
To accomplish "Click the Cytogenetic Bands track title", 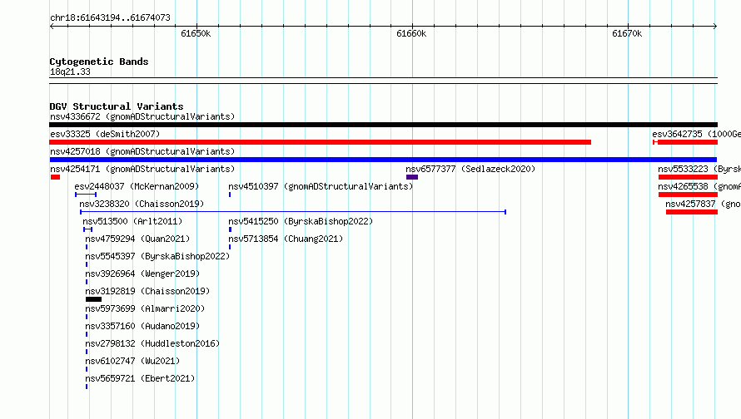I will (99, 62).
